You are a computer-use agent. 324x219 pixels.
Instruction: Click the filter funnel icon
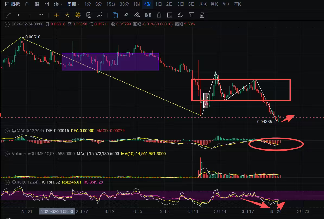[191, 15]
